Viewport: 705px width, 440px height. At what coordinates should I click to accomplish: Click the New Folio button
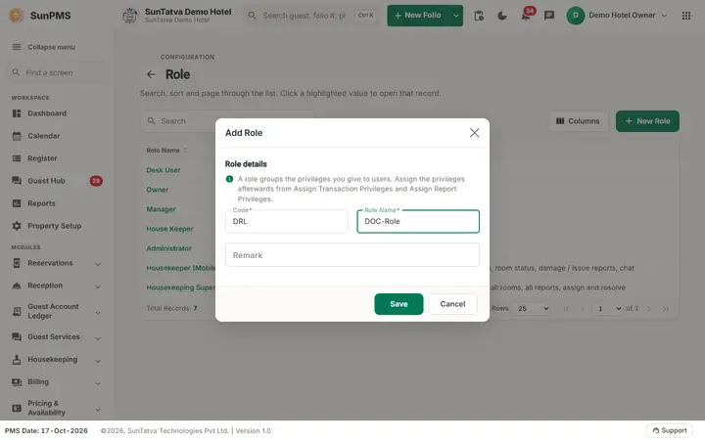pyautogui.click(x=418, y=16)
